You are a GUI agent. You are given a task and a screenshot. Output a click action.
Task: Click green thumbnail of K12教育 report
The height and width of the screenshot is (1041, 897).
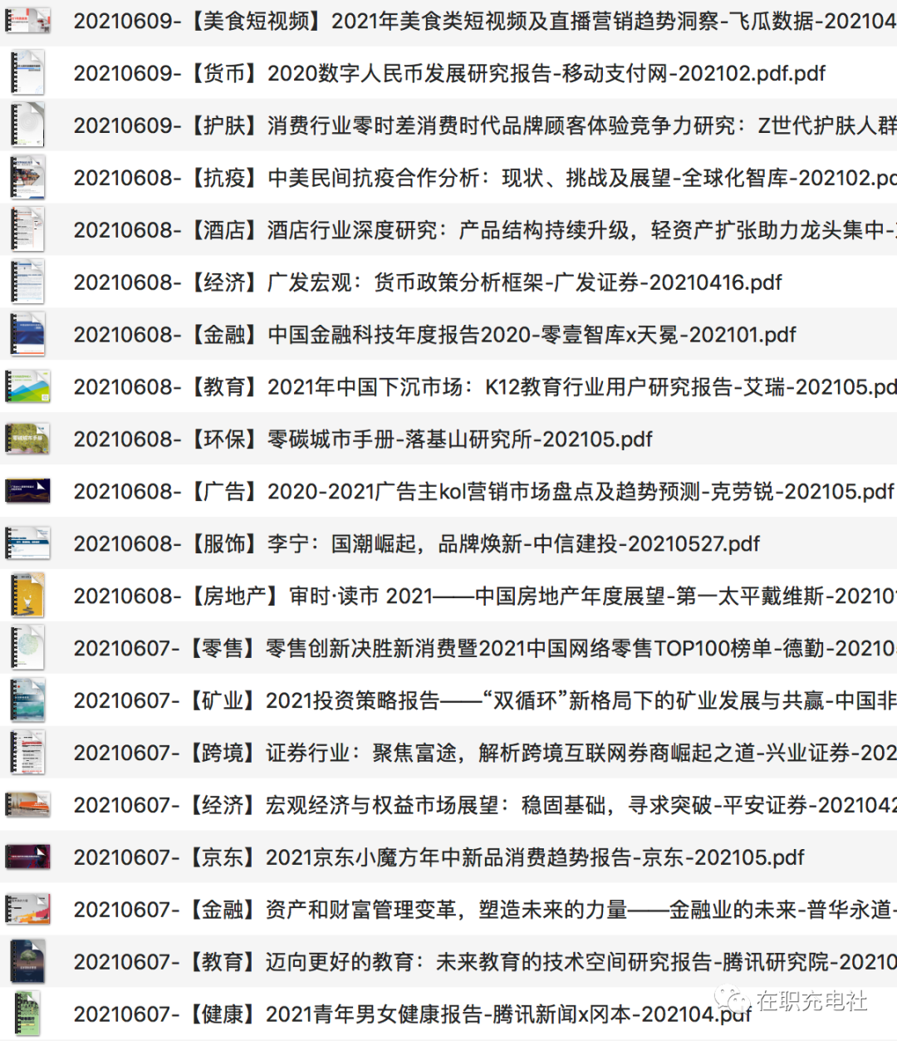(x=27, y=387)
